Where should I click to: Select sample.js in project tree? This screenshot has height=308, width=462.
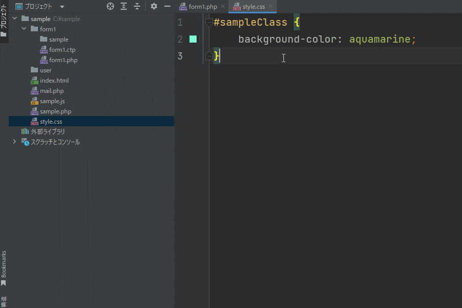pyautogui.click(x=52, y=101)
